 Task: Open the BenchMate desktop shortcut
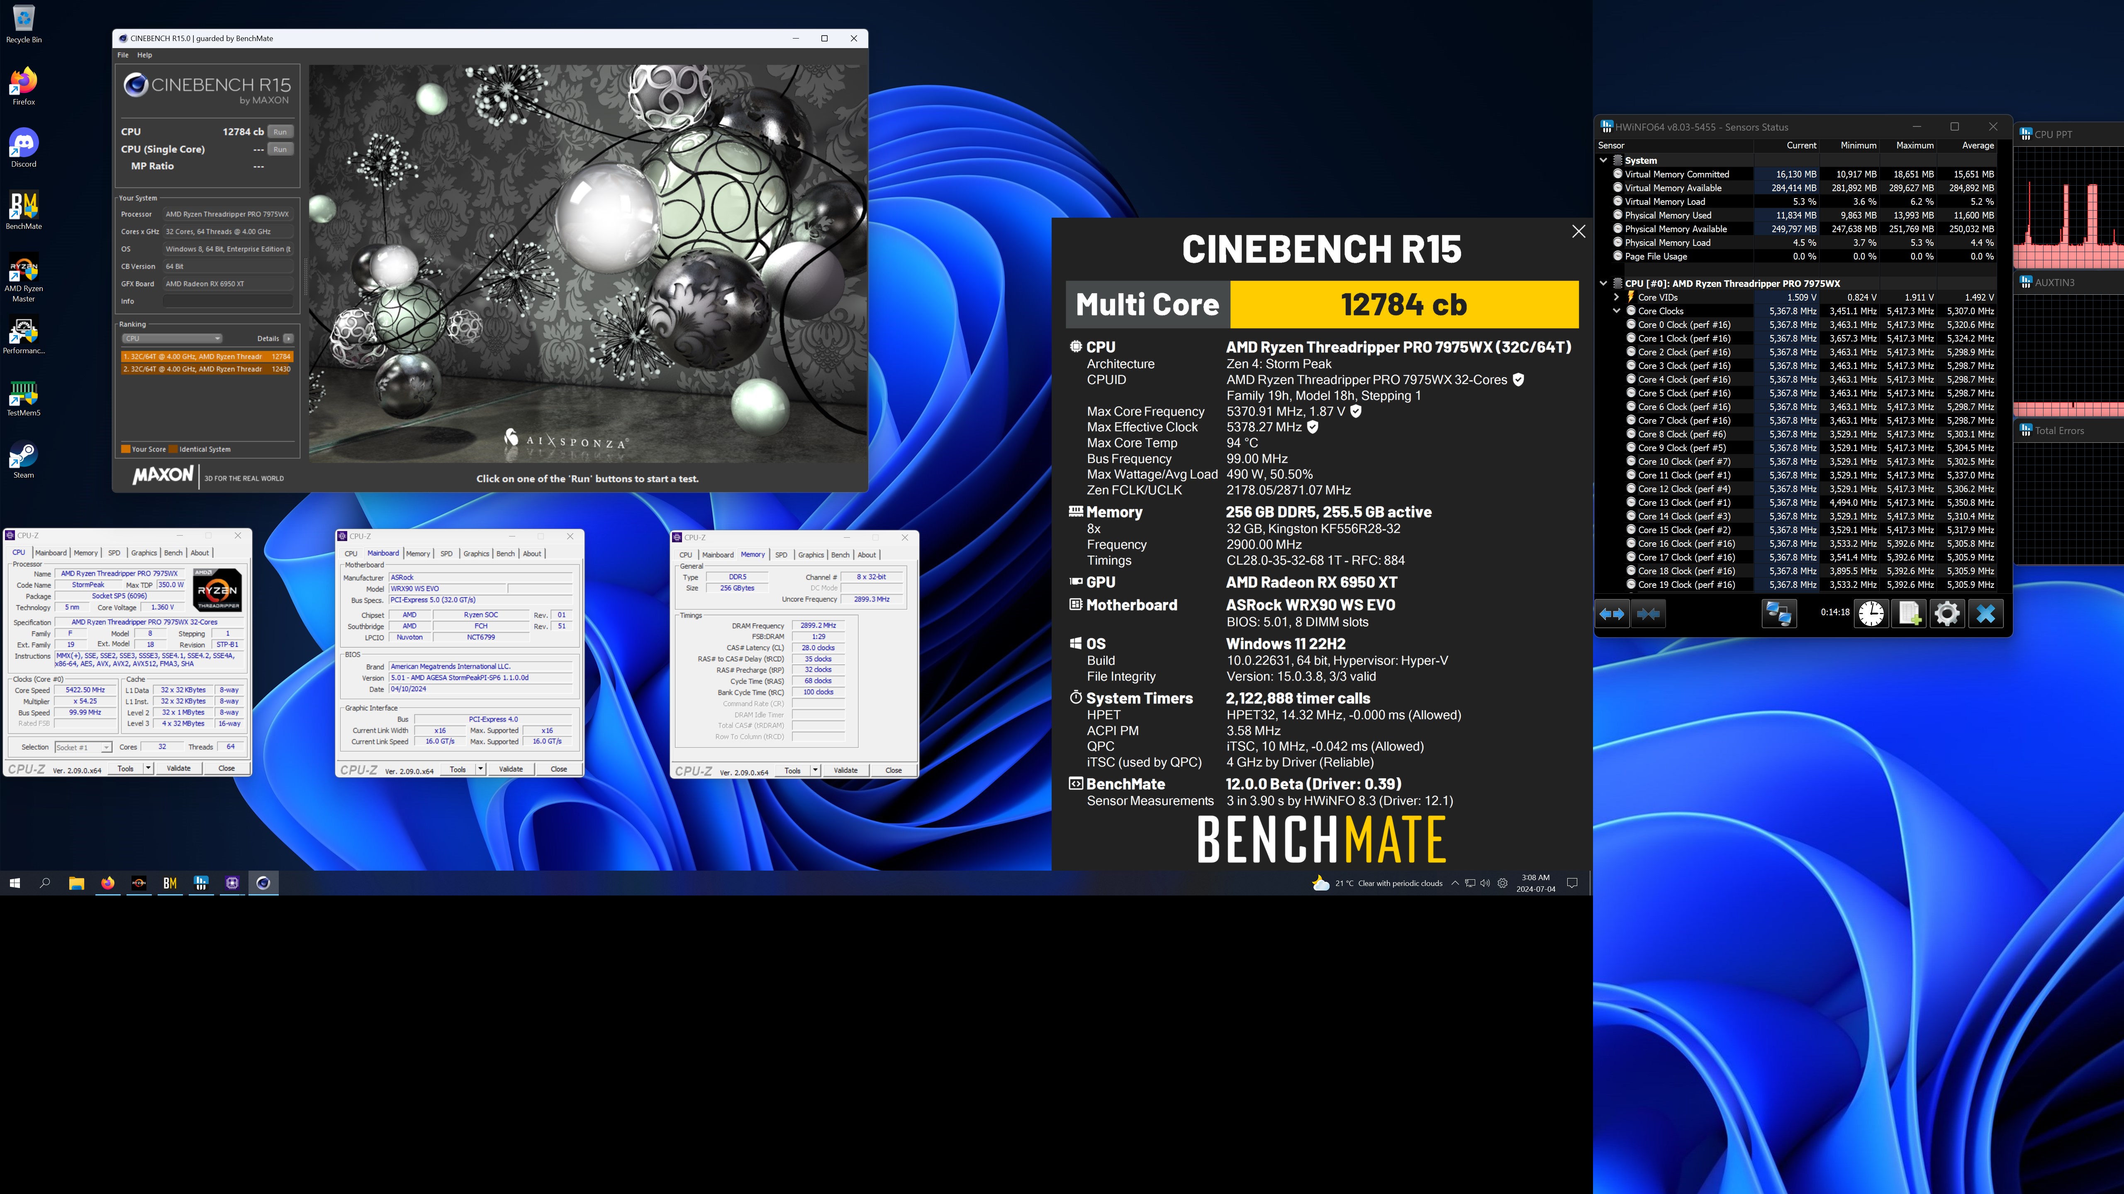23,210
